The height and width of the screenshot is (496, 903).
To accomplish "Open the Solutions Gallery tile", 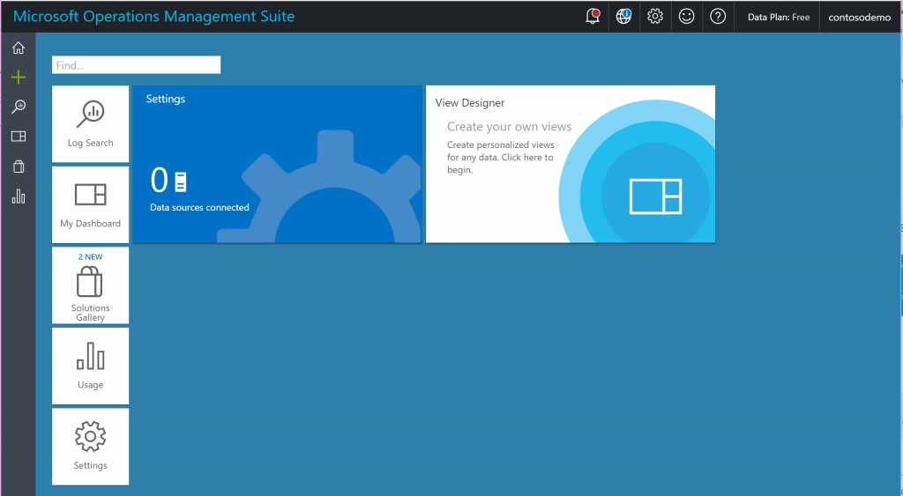I will pos(91,285).
